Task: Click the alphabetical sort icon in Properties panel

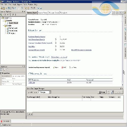Action: tap(4, 70)
